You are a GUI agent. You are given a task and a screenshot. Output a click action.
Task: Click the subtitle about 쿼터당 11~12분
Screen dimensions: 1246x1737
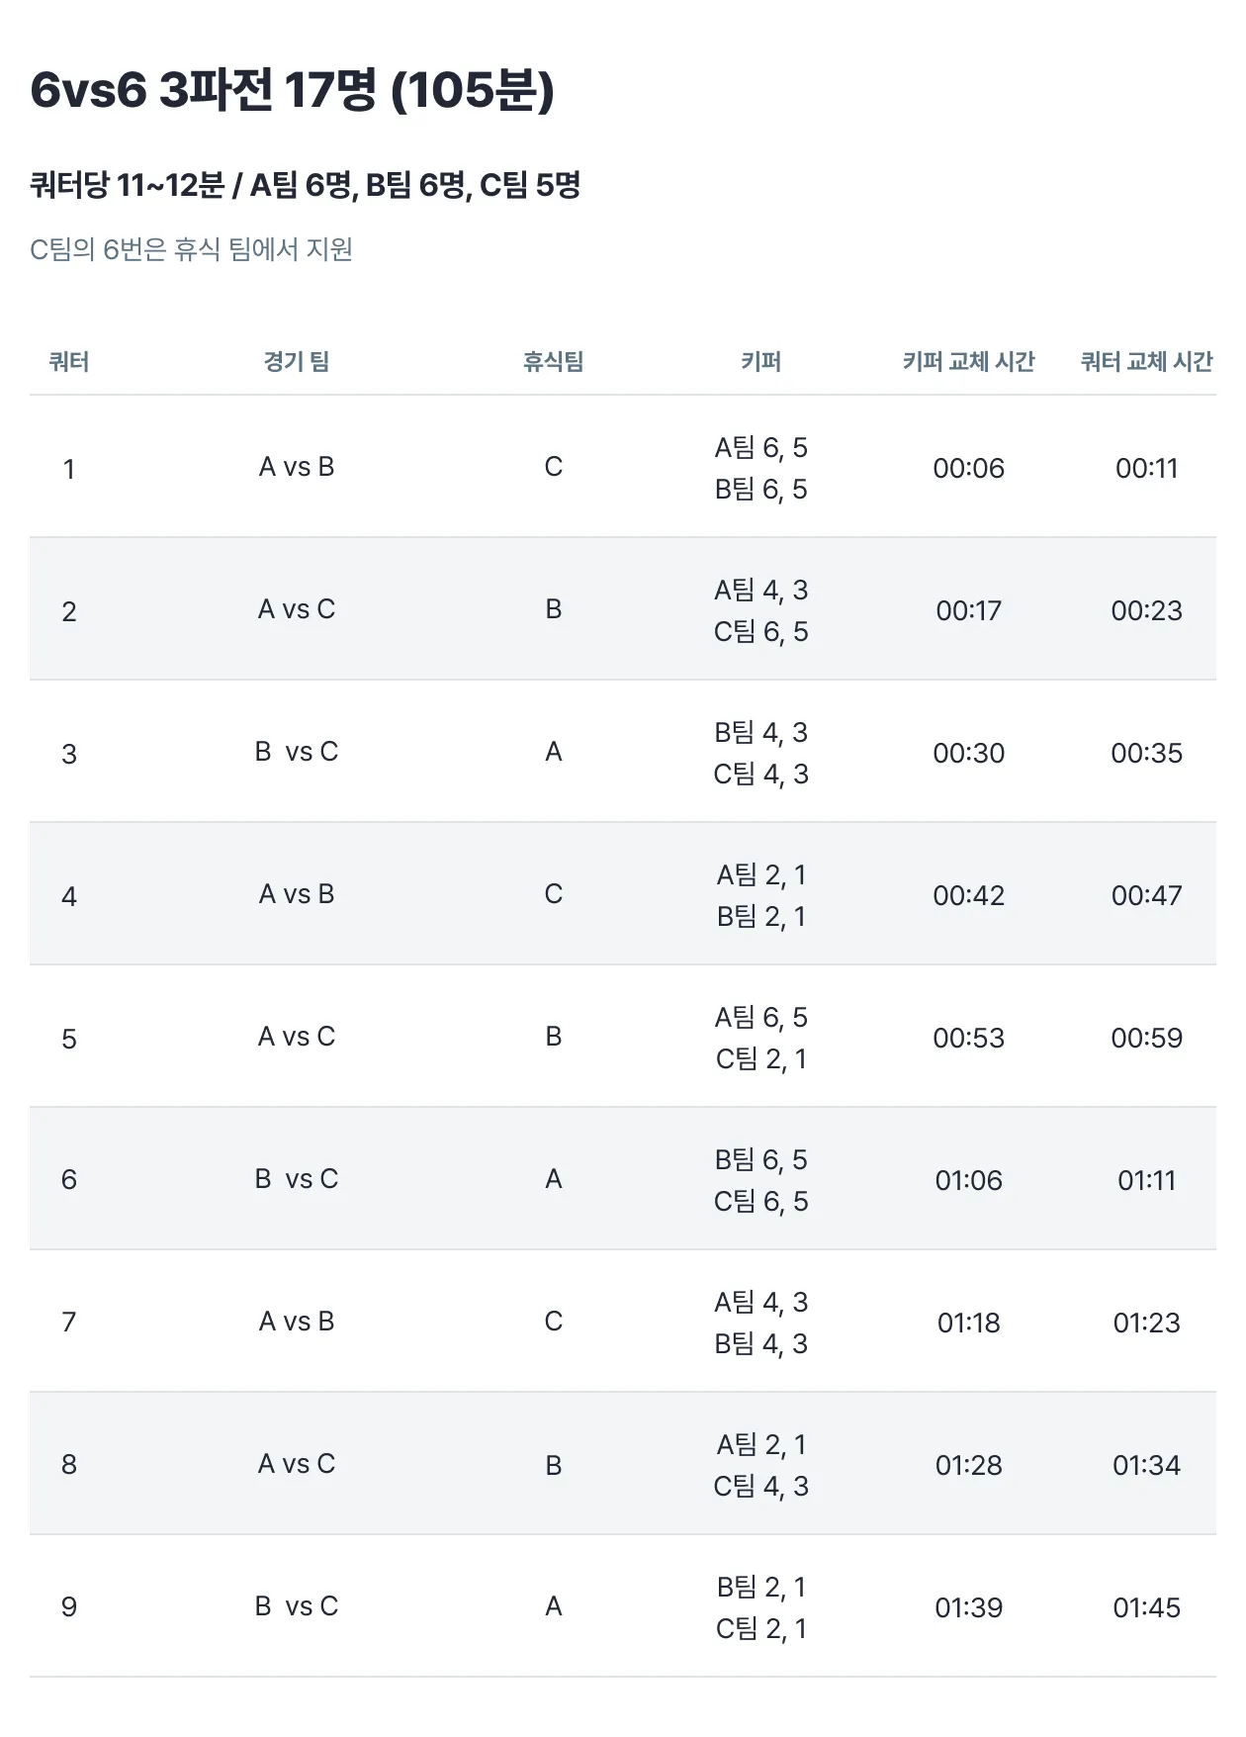click(x=305, y=185)
